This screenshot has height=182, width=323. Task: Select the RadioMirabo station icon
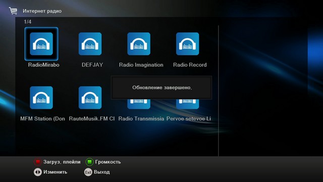click(41, 44)
